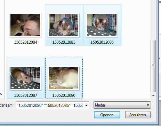Select thumbnail image of file 15052012087
Image resolution: width=161 pixels, height=126 pixels.
[25, 78]
